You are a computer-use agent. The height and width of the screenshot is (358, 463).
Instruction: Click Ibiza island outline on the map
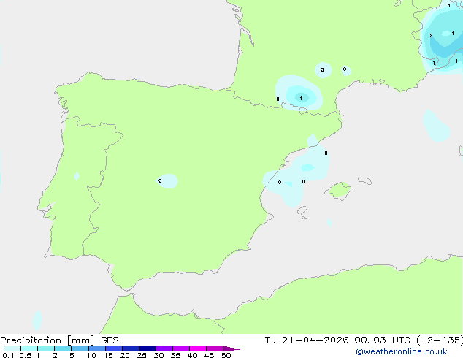tap(302, 210)
